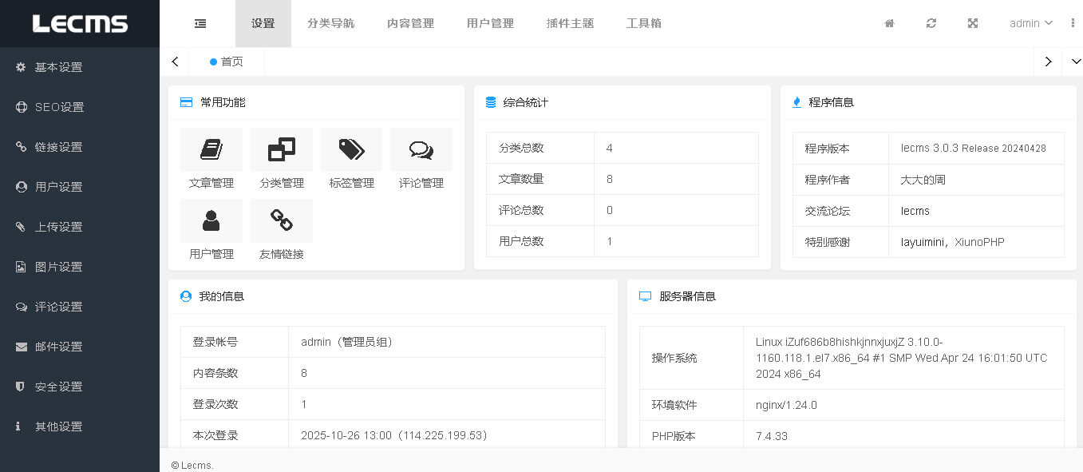Click the right chevron to scroll tabs

coord(1047,61)
